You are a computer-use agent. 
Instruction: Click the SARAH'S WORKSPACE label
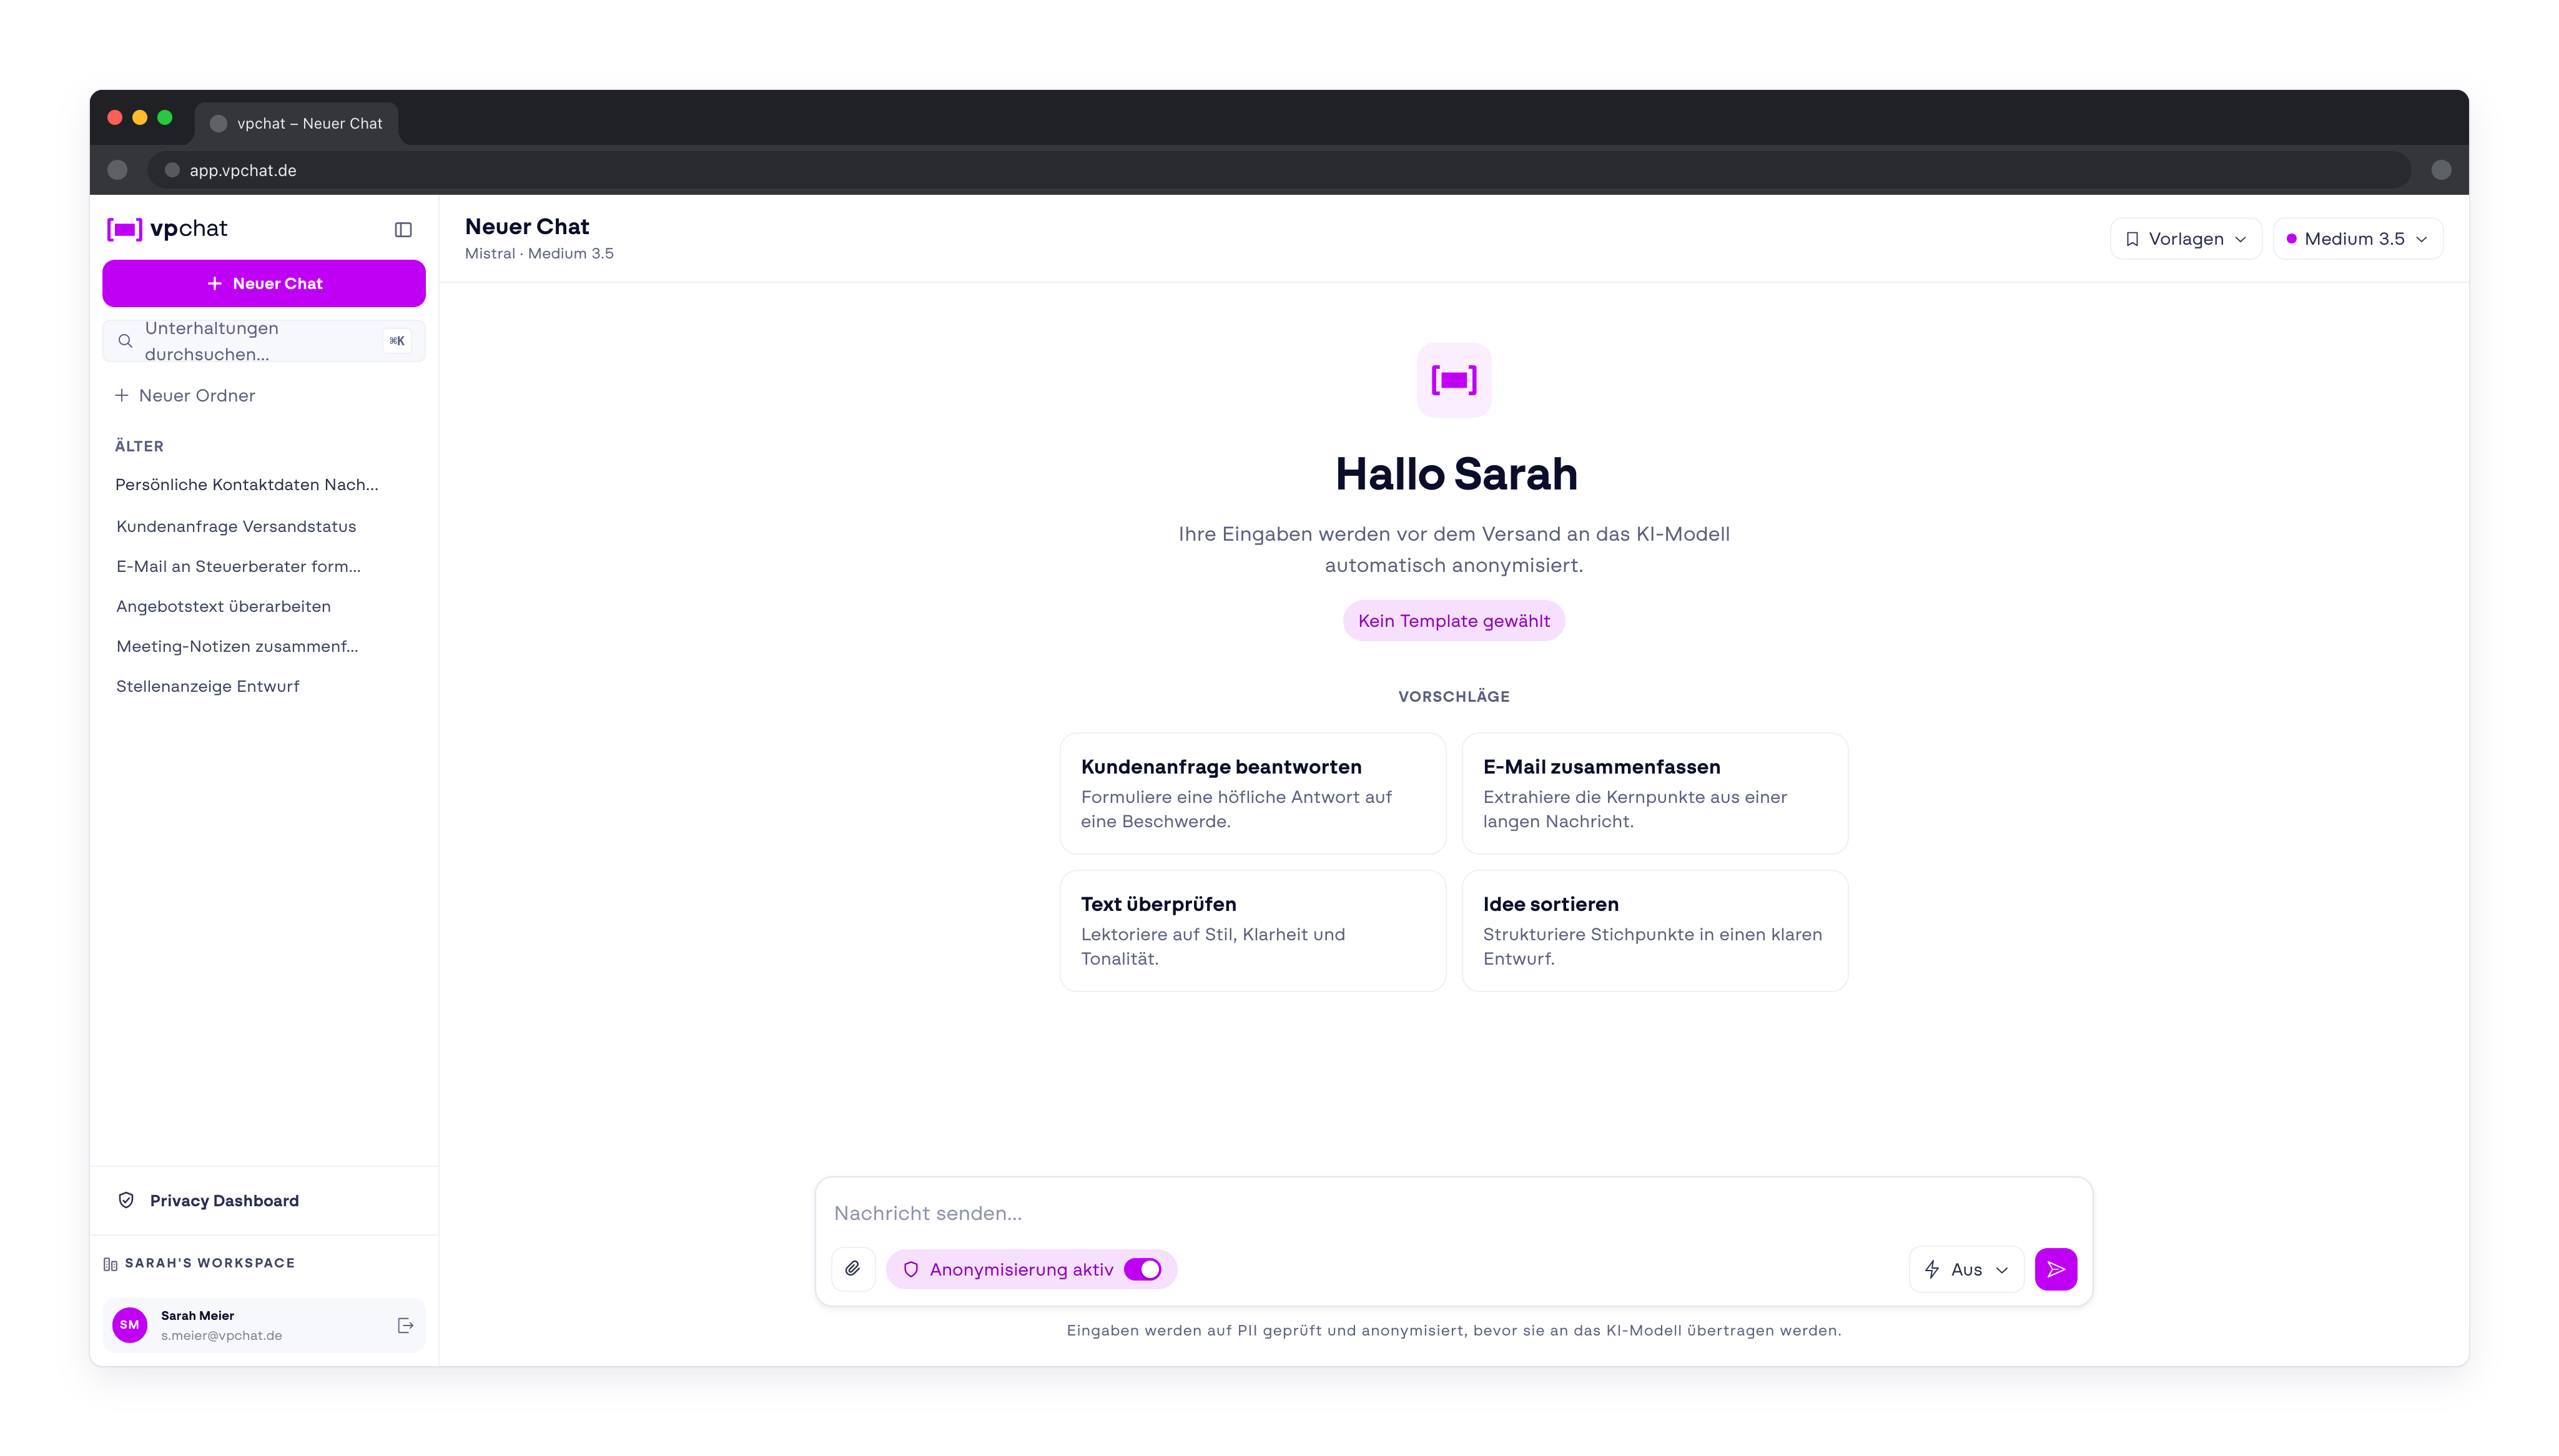pyautogui.click(x=210, y=1263)
